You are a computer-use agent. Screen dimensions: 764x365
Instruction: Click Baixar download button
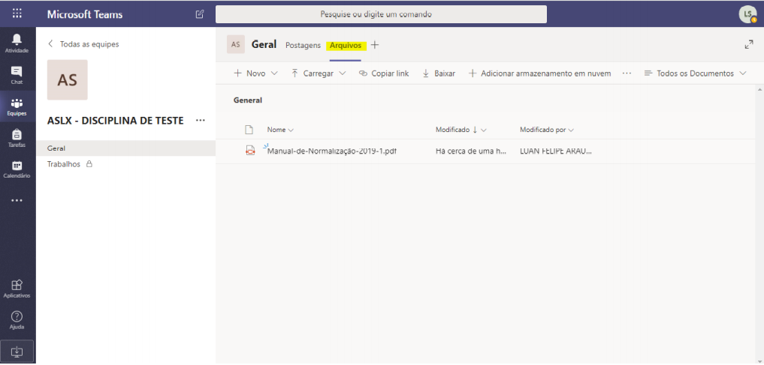[x=439, y=73]
